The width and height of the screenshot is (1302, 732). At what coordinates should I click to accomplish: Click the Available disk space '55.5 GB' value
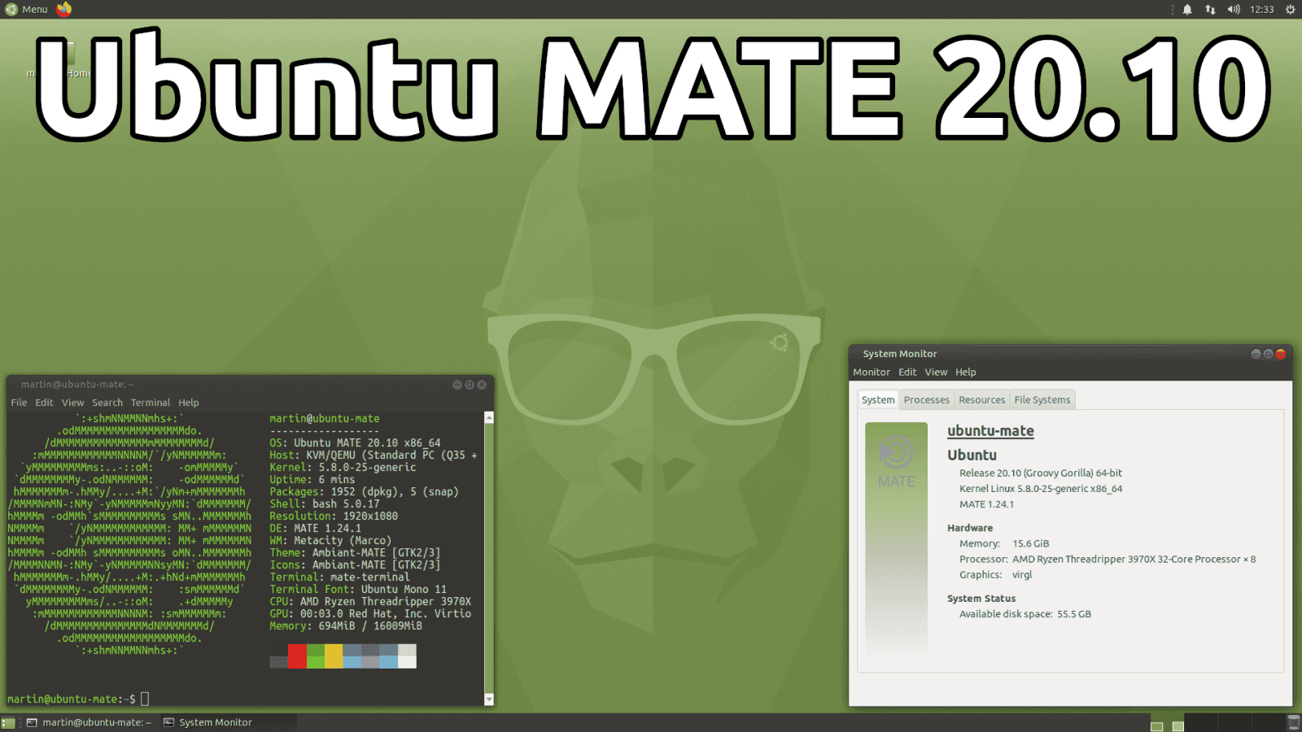1074,614
